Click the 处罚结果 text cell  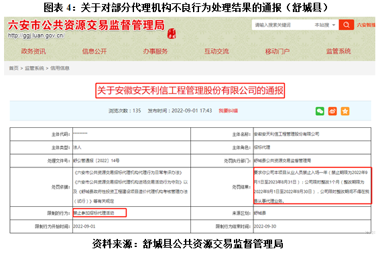(312, 187)
